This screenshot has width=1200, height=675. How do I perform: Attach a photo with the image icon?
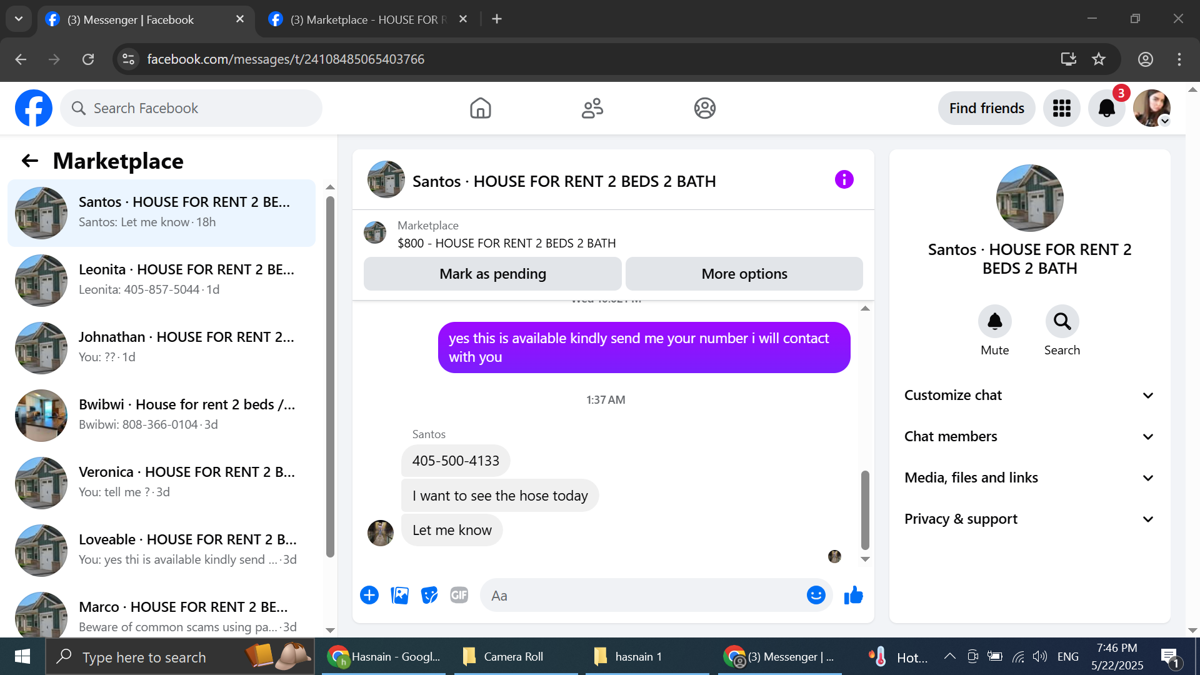(x=399, y=595)
